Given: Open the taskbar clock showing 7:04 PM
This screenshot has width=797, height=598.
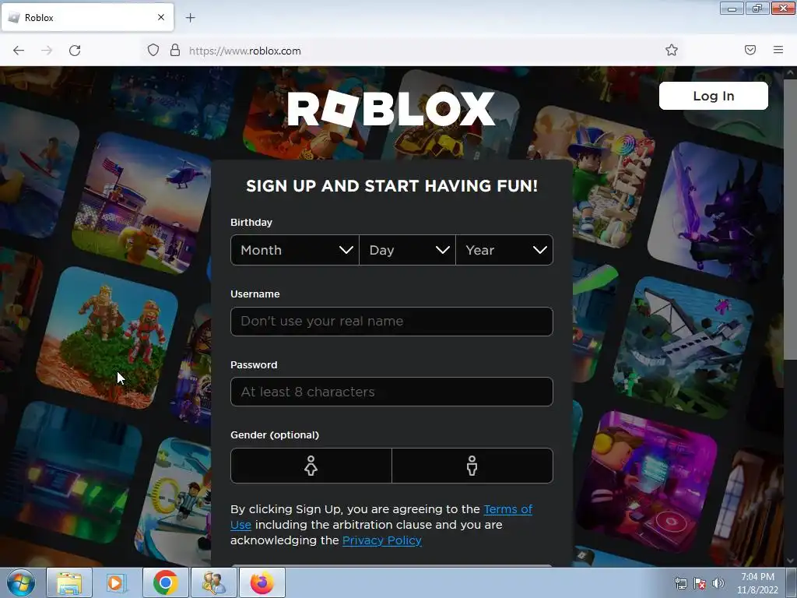Looking at the screenshot, I should (x=757, y=583).
